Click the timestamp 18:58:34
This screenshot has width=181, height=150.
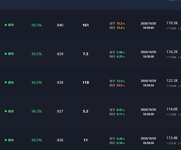coord(148,85)
